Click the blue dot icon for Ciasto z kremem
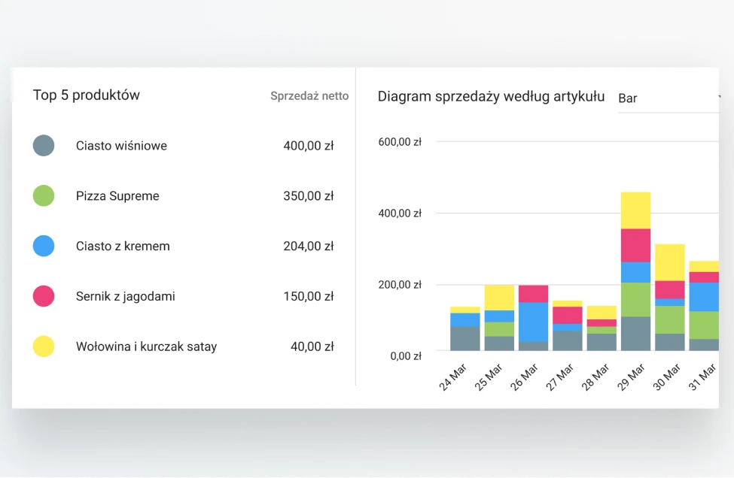The width and height of the screenshot is (734, 478). click(x=44, y=246)
